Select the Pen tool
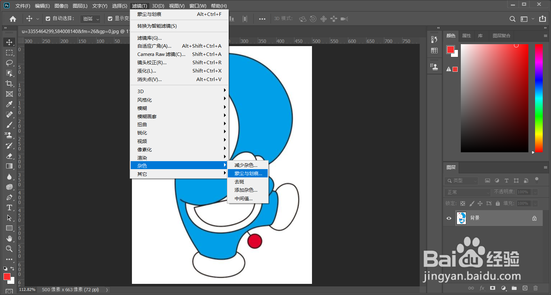The width and height of the screenshot is (551, 295). 9,197
